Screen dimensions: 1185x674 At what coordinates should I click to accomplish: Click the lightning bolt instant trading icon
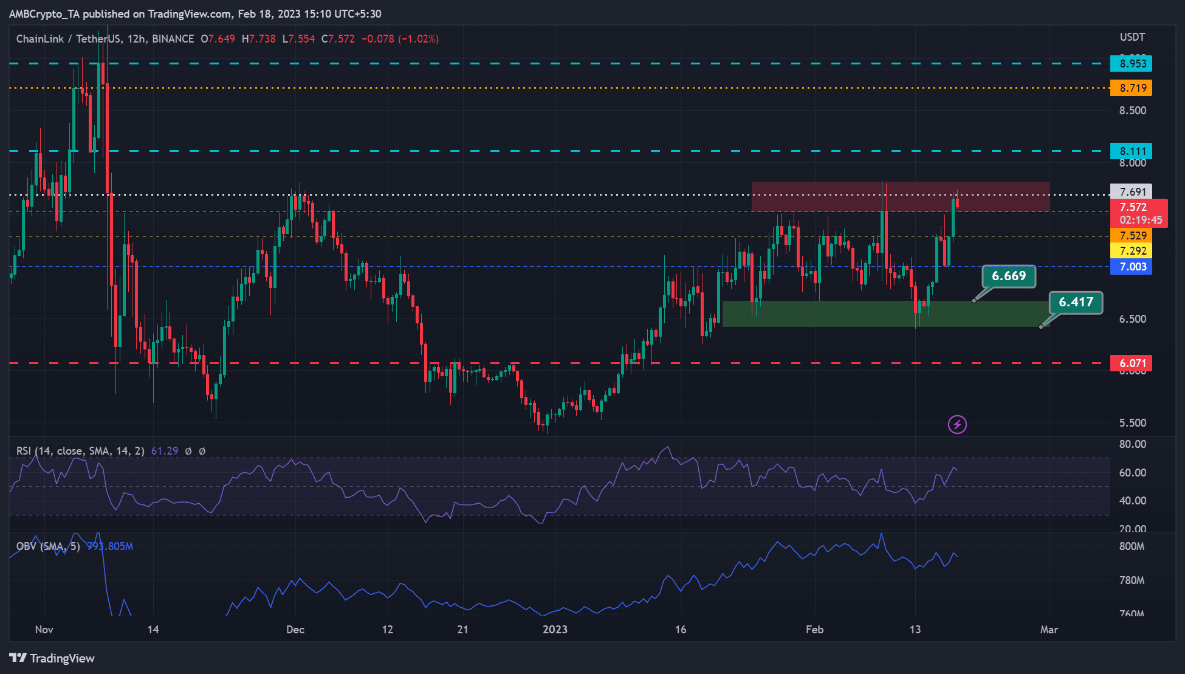[x=957, y=425]
